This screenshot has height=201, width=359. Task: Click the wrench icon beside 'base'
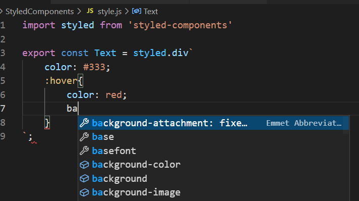[84, 137]
